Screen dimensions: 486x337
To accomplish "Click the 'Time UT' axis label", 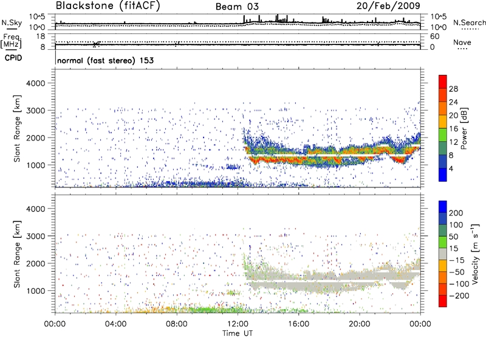I will (x=238, y=333).
